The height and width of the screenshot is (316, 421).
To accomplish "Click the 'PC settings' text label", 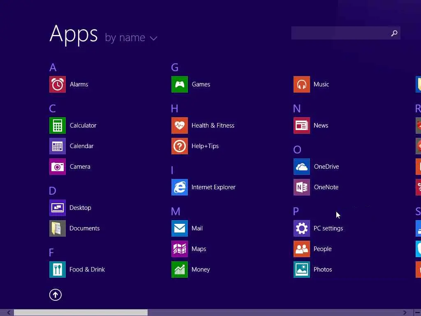I will [328, 228].
